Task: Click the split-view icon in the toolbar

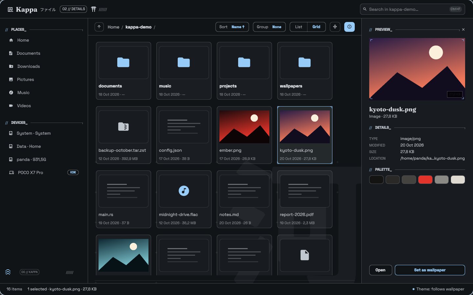Action: point(335,27)
